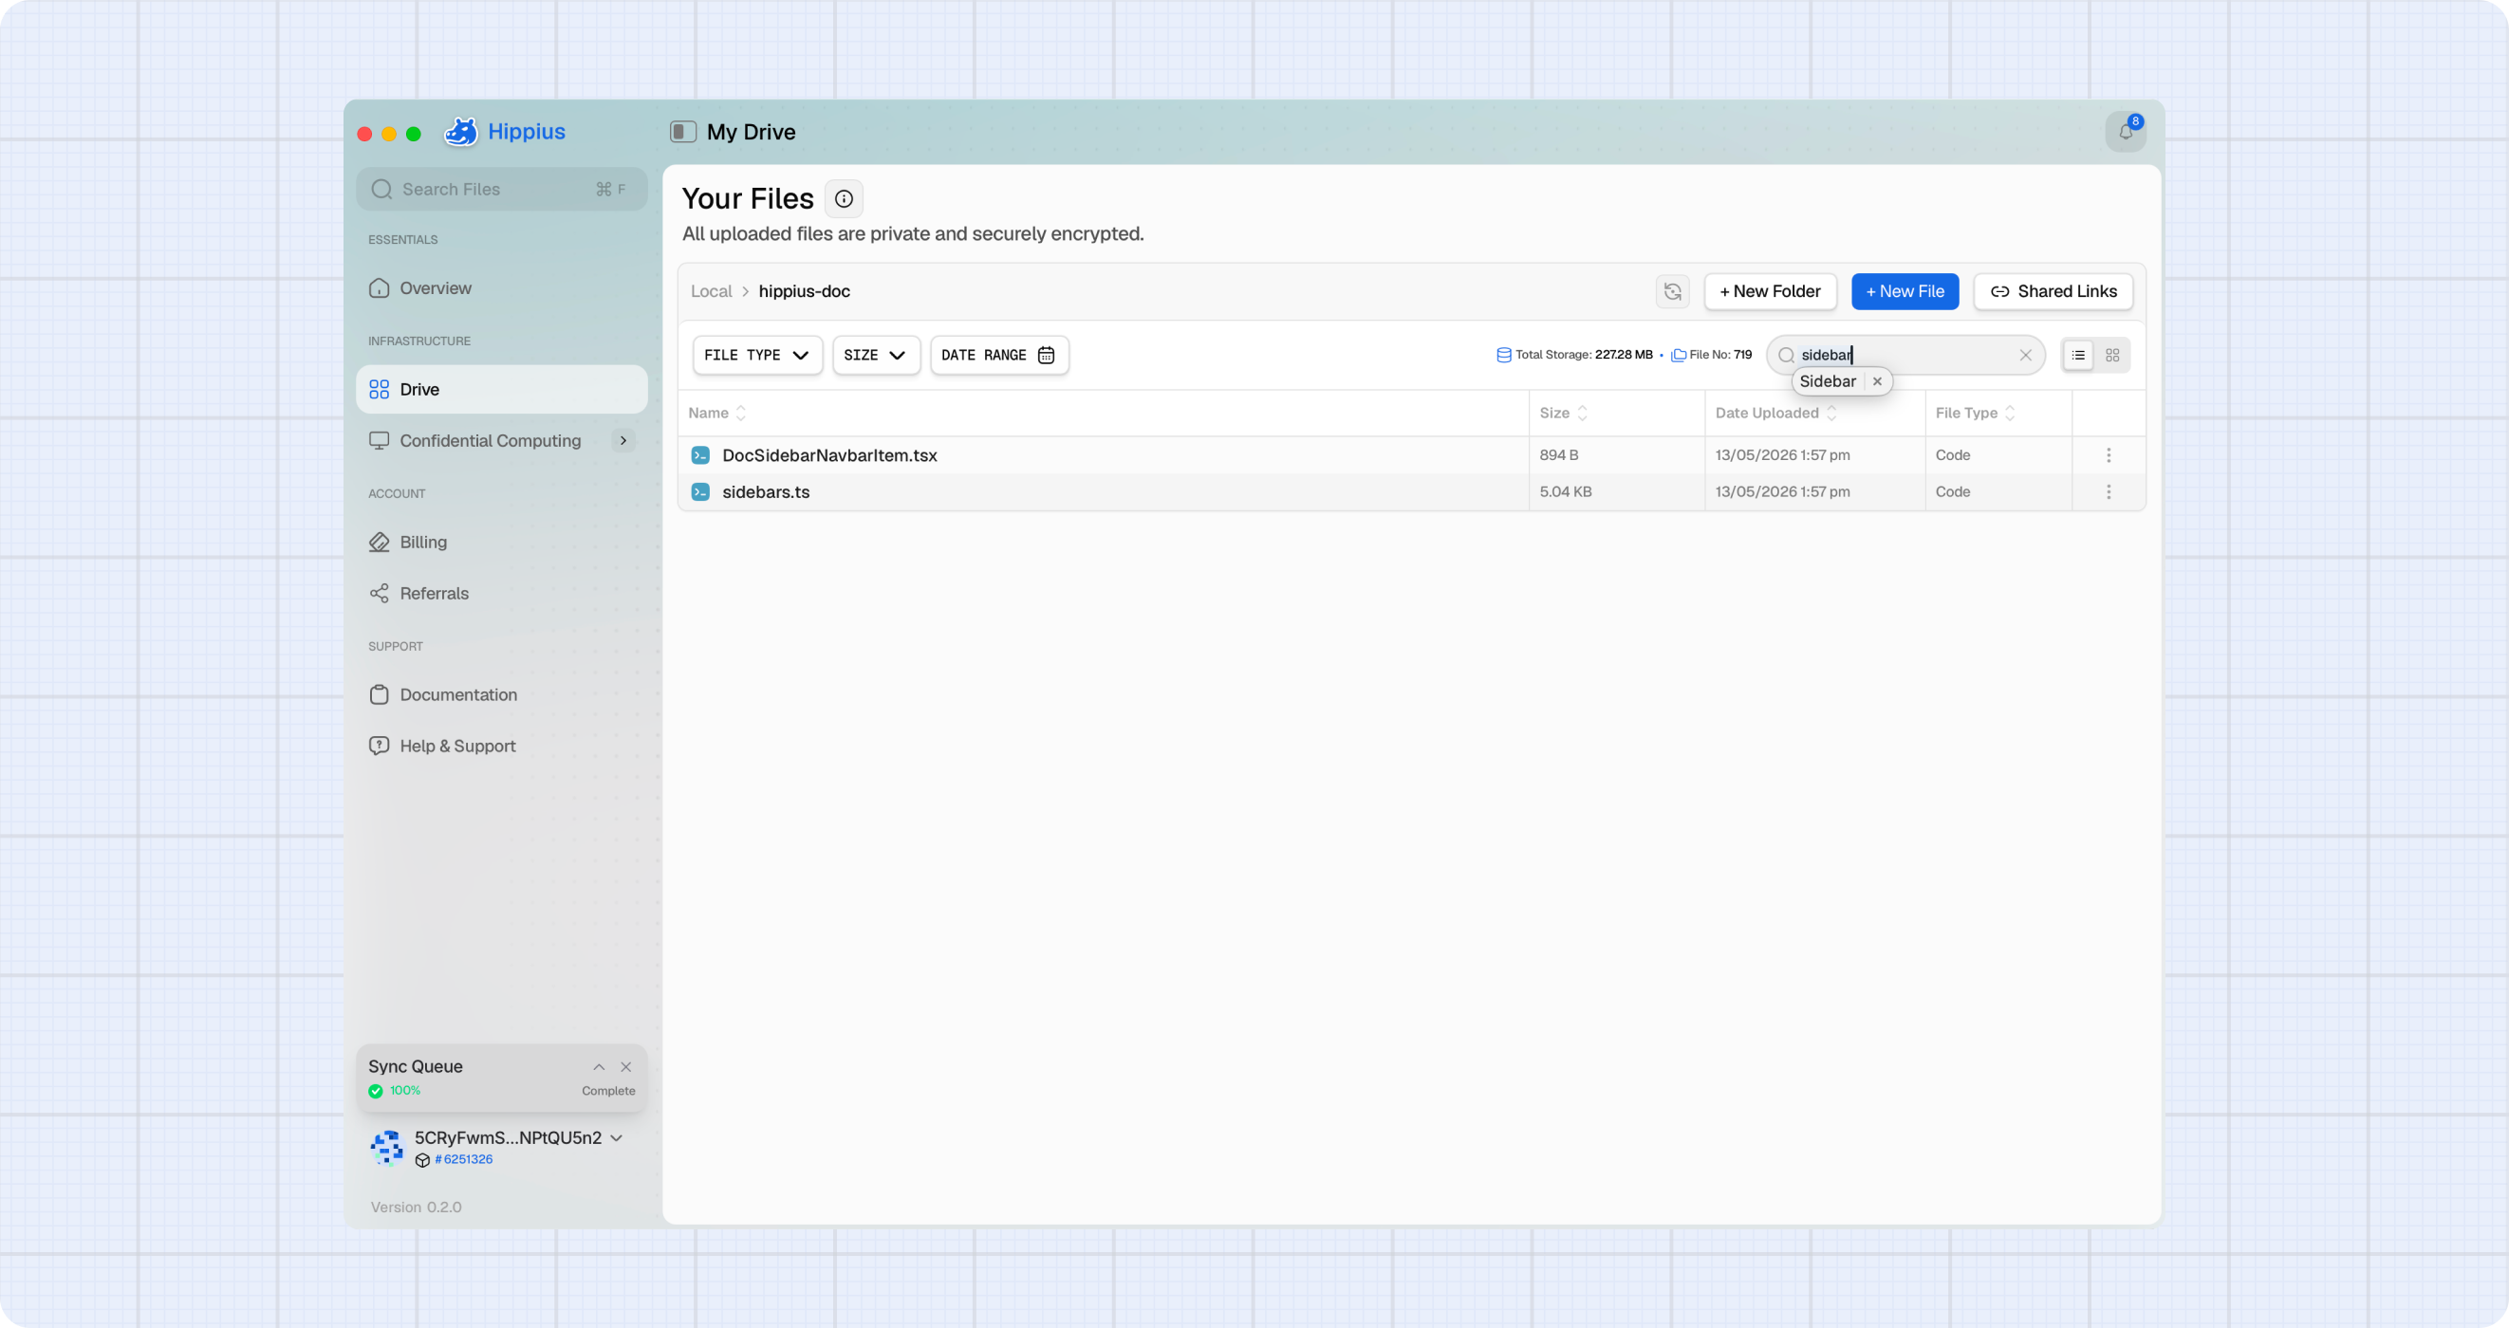Click the Drive grid icon in the sidebar
Screen dimensions: 2509x1328
pyautogui.click(x=379, y=390)
